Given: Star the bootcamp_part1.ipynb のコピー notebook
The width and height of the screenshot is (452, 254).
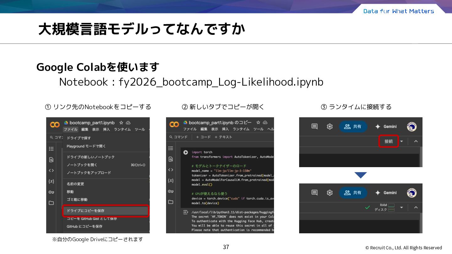Looking at the screenshot, I should click(x=258, y=122).
